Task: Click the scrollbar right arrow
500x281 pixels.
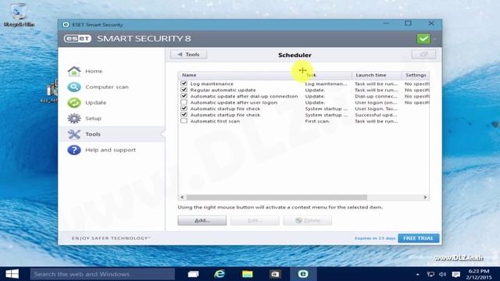Action: pos(425,197)
